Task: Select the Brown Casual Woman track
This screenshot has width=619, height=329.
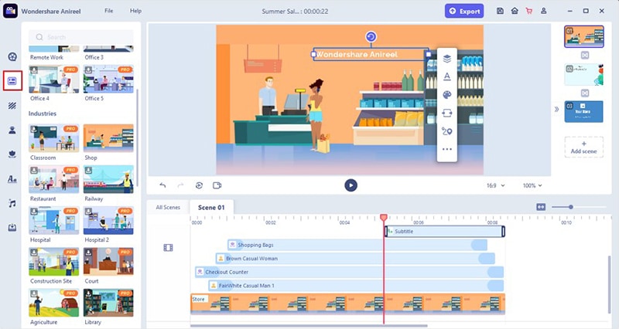Action: pyautogui.click(x=355, y=259)
